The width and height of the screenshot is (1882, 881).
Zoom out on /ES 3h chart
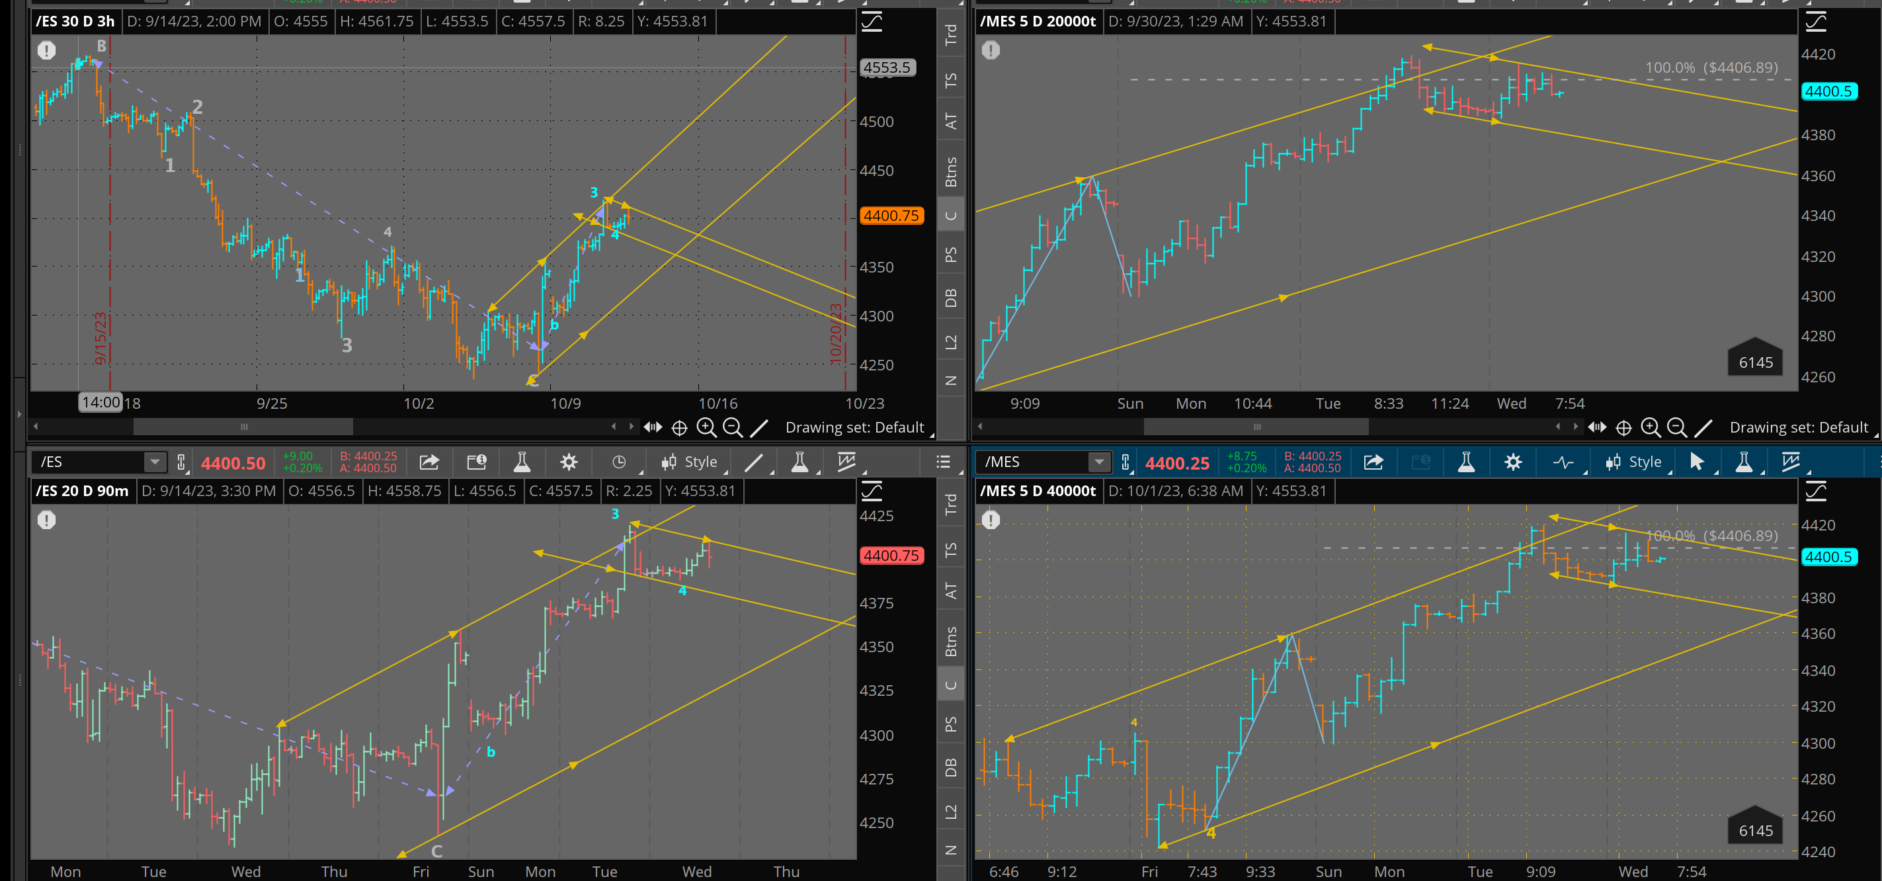pyautogui.click(x=733, y=427)
